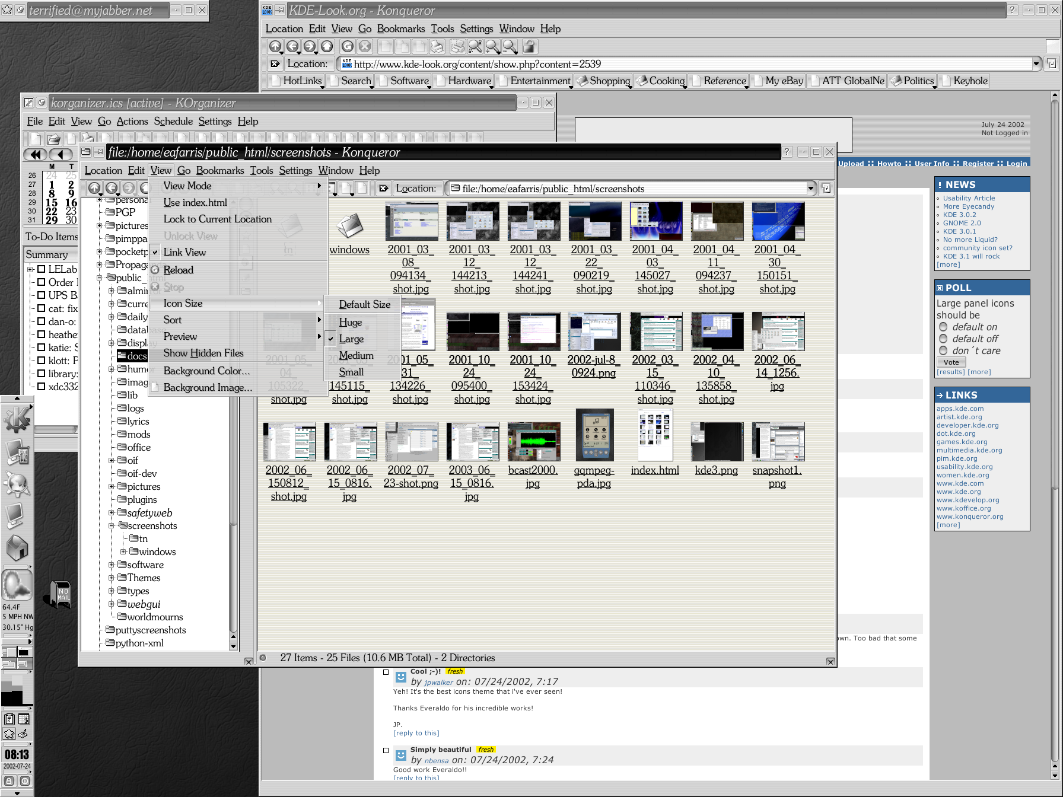The image size is (1063, 797).
Task: Click Login link on KDE-Look page
Action: tap(1016, 164)
